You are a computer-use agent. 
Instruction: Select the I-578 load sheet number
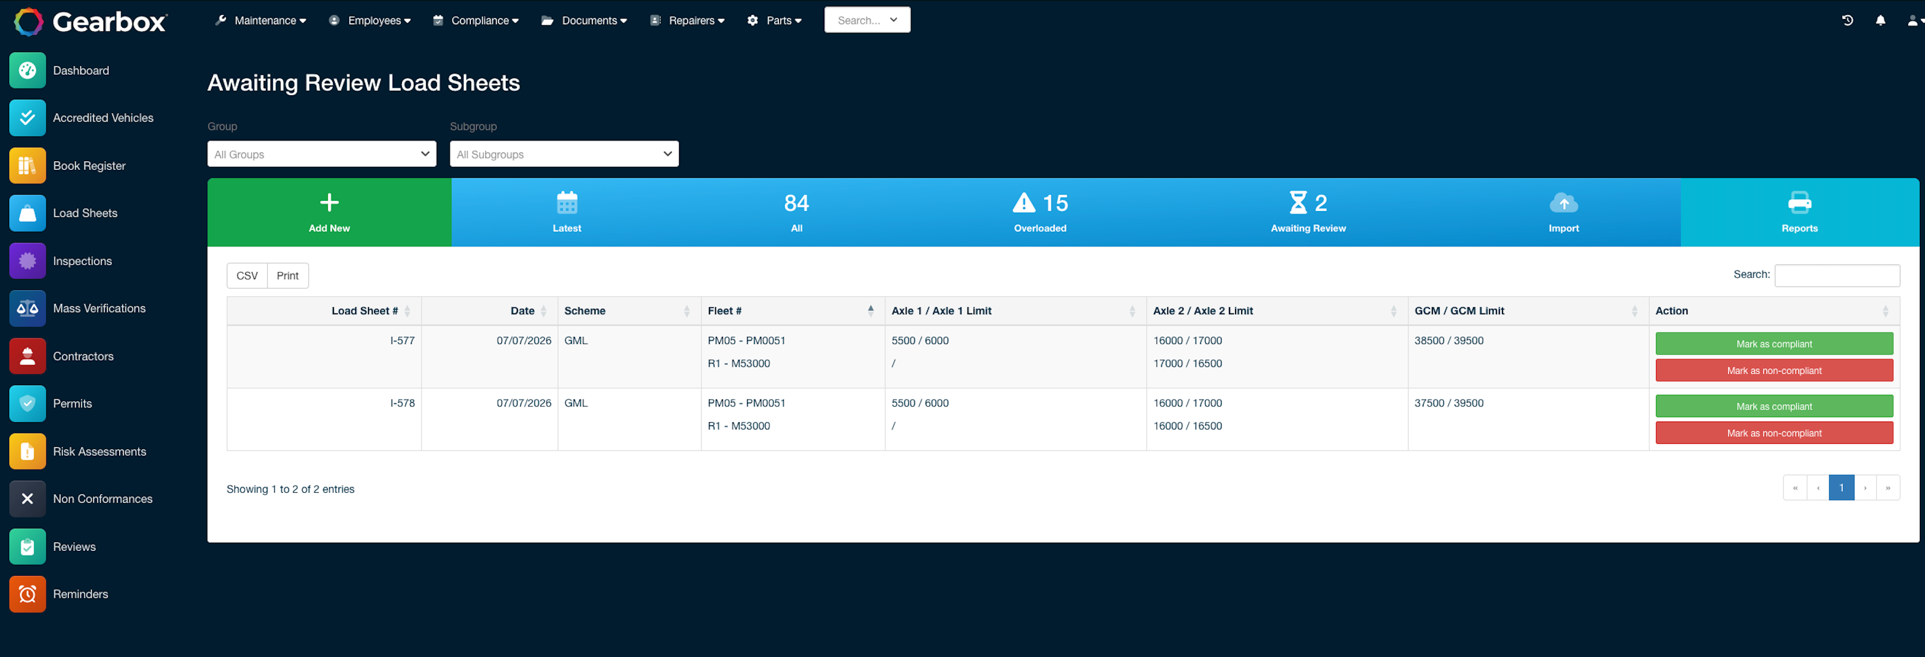click(402, 403)
